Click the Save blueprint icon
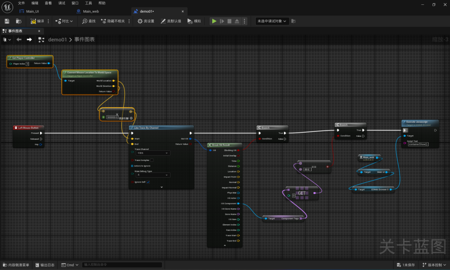Screen dimensions: 450x270 (7, 21)
